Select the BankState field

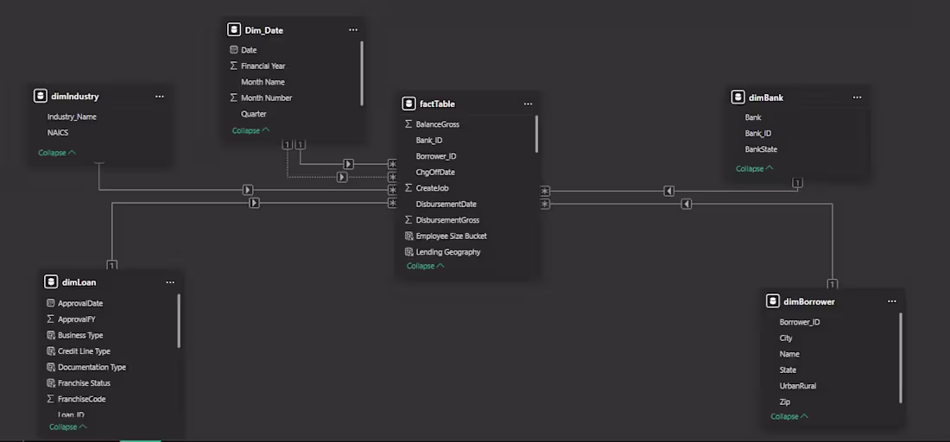pos(761,149)
